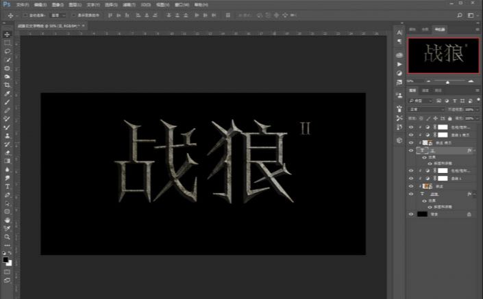Hide the black Background layer

pos(411,214)
